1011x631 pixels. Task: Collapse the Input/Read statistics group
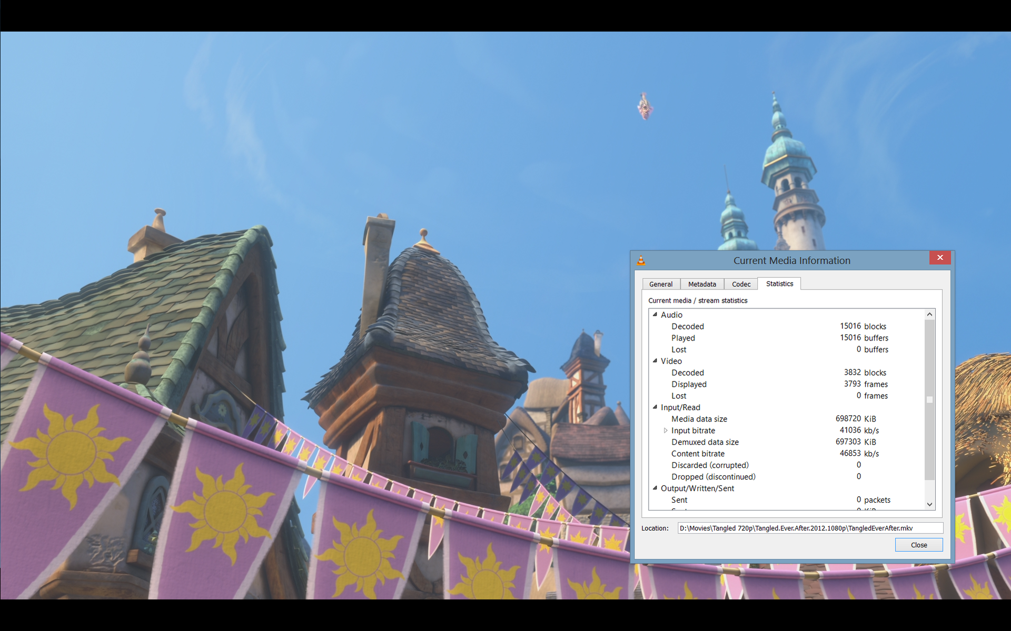tap(655, 407)
